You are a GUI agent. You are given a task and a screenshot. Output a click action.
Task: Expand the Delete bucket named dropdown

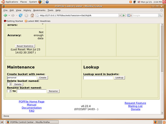[x=9, y=84]
